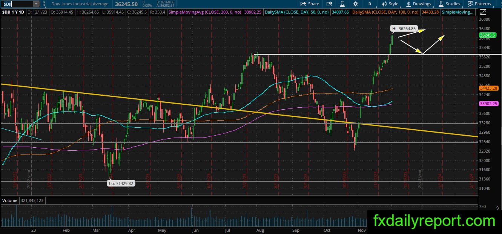Open the chart describer icon beside Share
This screenshot has width=502, height=234.
click(x=330, y=4)
